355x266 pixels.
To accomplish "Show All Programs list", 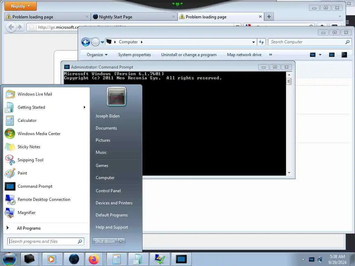I will (47, 228).
